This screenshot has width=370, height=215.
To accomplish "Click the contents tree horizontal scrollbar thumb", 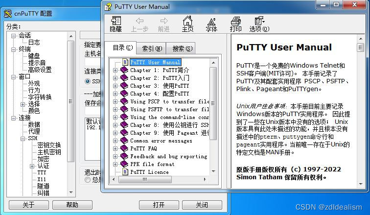I will click(x=145, y=179).
